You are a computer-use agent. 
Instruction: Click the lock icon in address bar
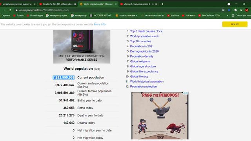click(16, 10)
